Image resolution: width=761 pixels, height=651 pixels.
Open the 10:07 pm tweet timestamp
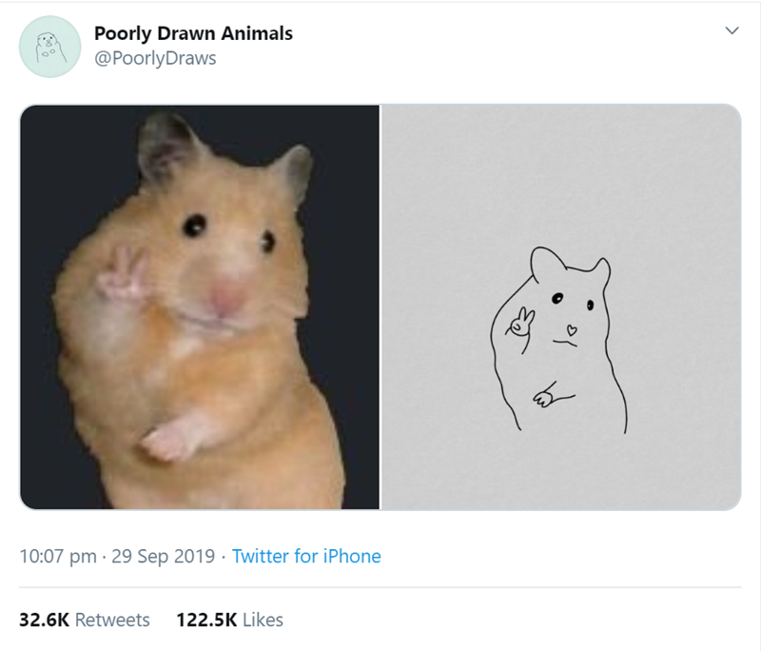click(x=59, y=557)
